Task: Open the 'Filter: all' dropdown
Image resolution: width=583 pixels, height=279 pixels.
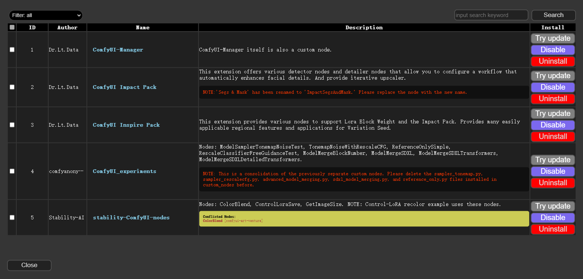Action: [x=46, y=15]
